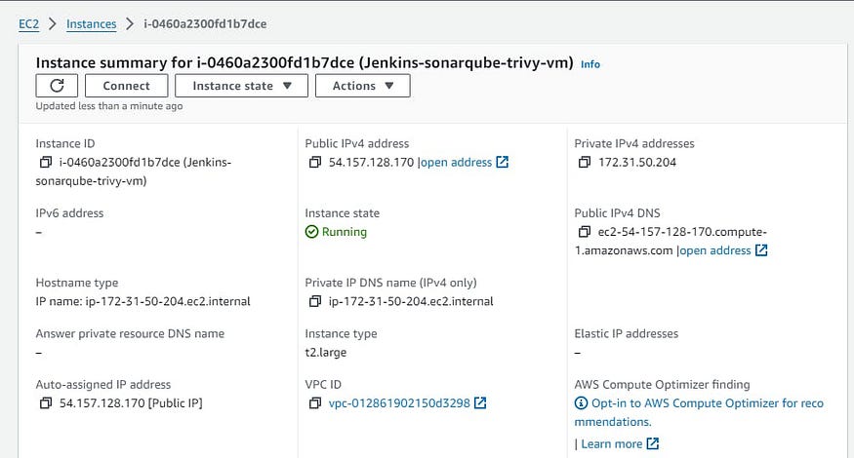Viewport: 854px width, 458px height.
Task: Copy the Auto-assigned IP address
Action: pos(46,403)
